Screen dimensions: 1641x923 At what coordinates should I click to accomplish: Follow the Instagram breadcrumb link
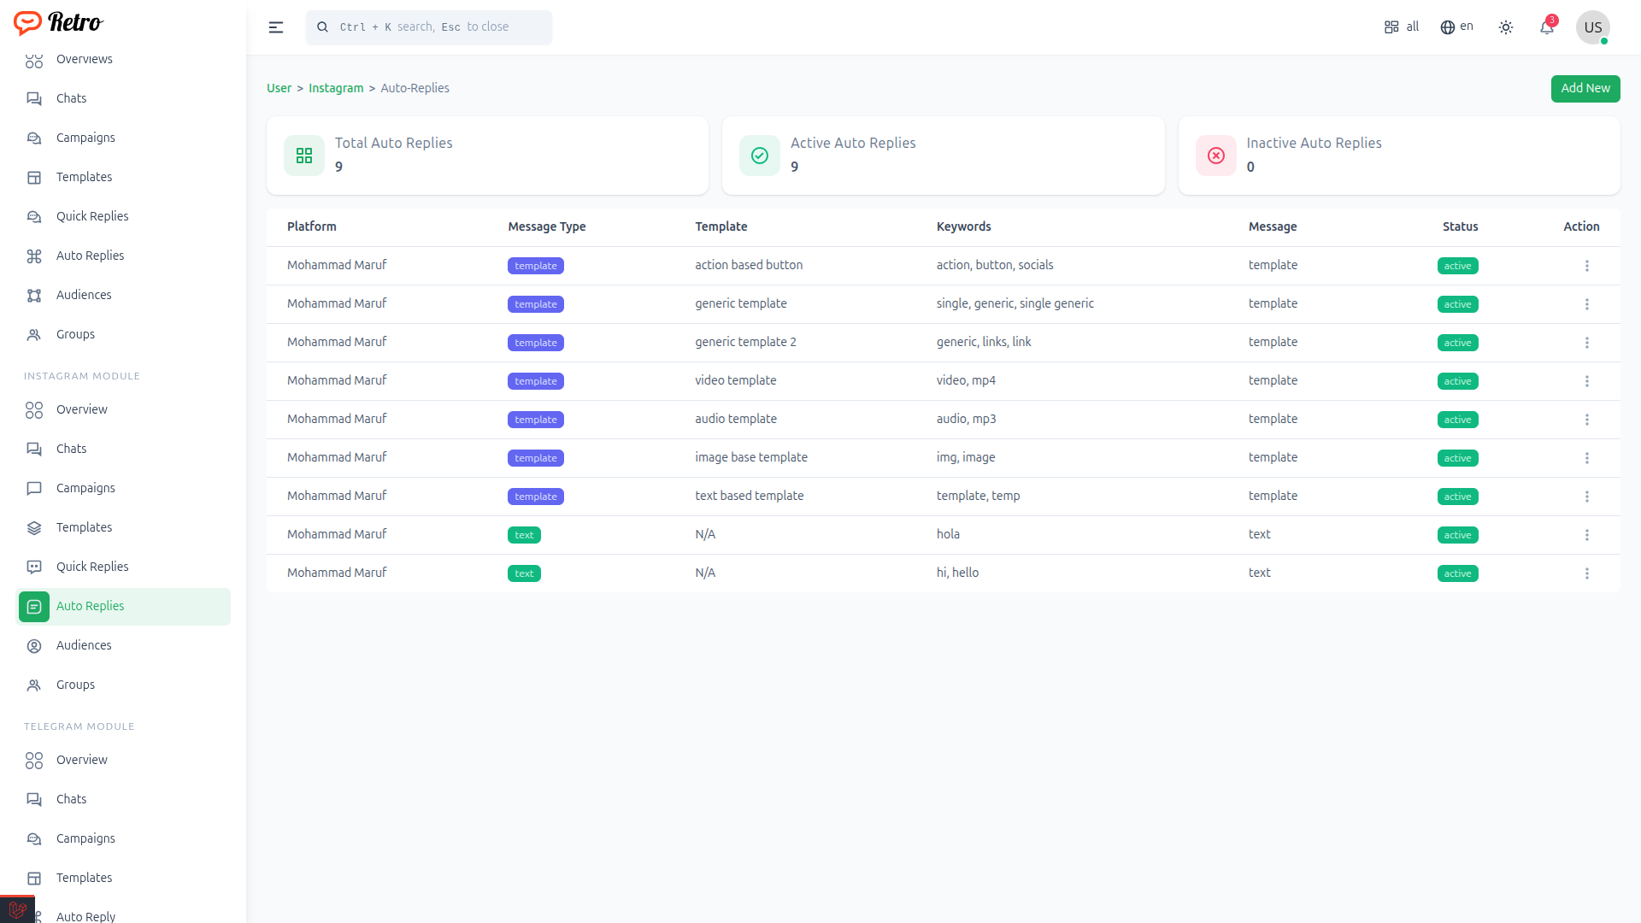(336, 88)
